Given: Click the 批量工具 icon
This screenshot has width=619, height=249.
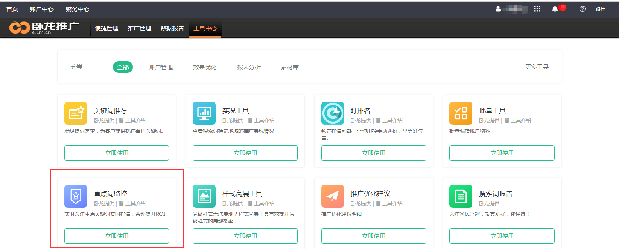Looking at the screenshot, I should click(x=461, y=113).
